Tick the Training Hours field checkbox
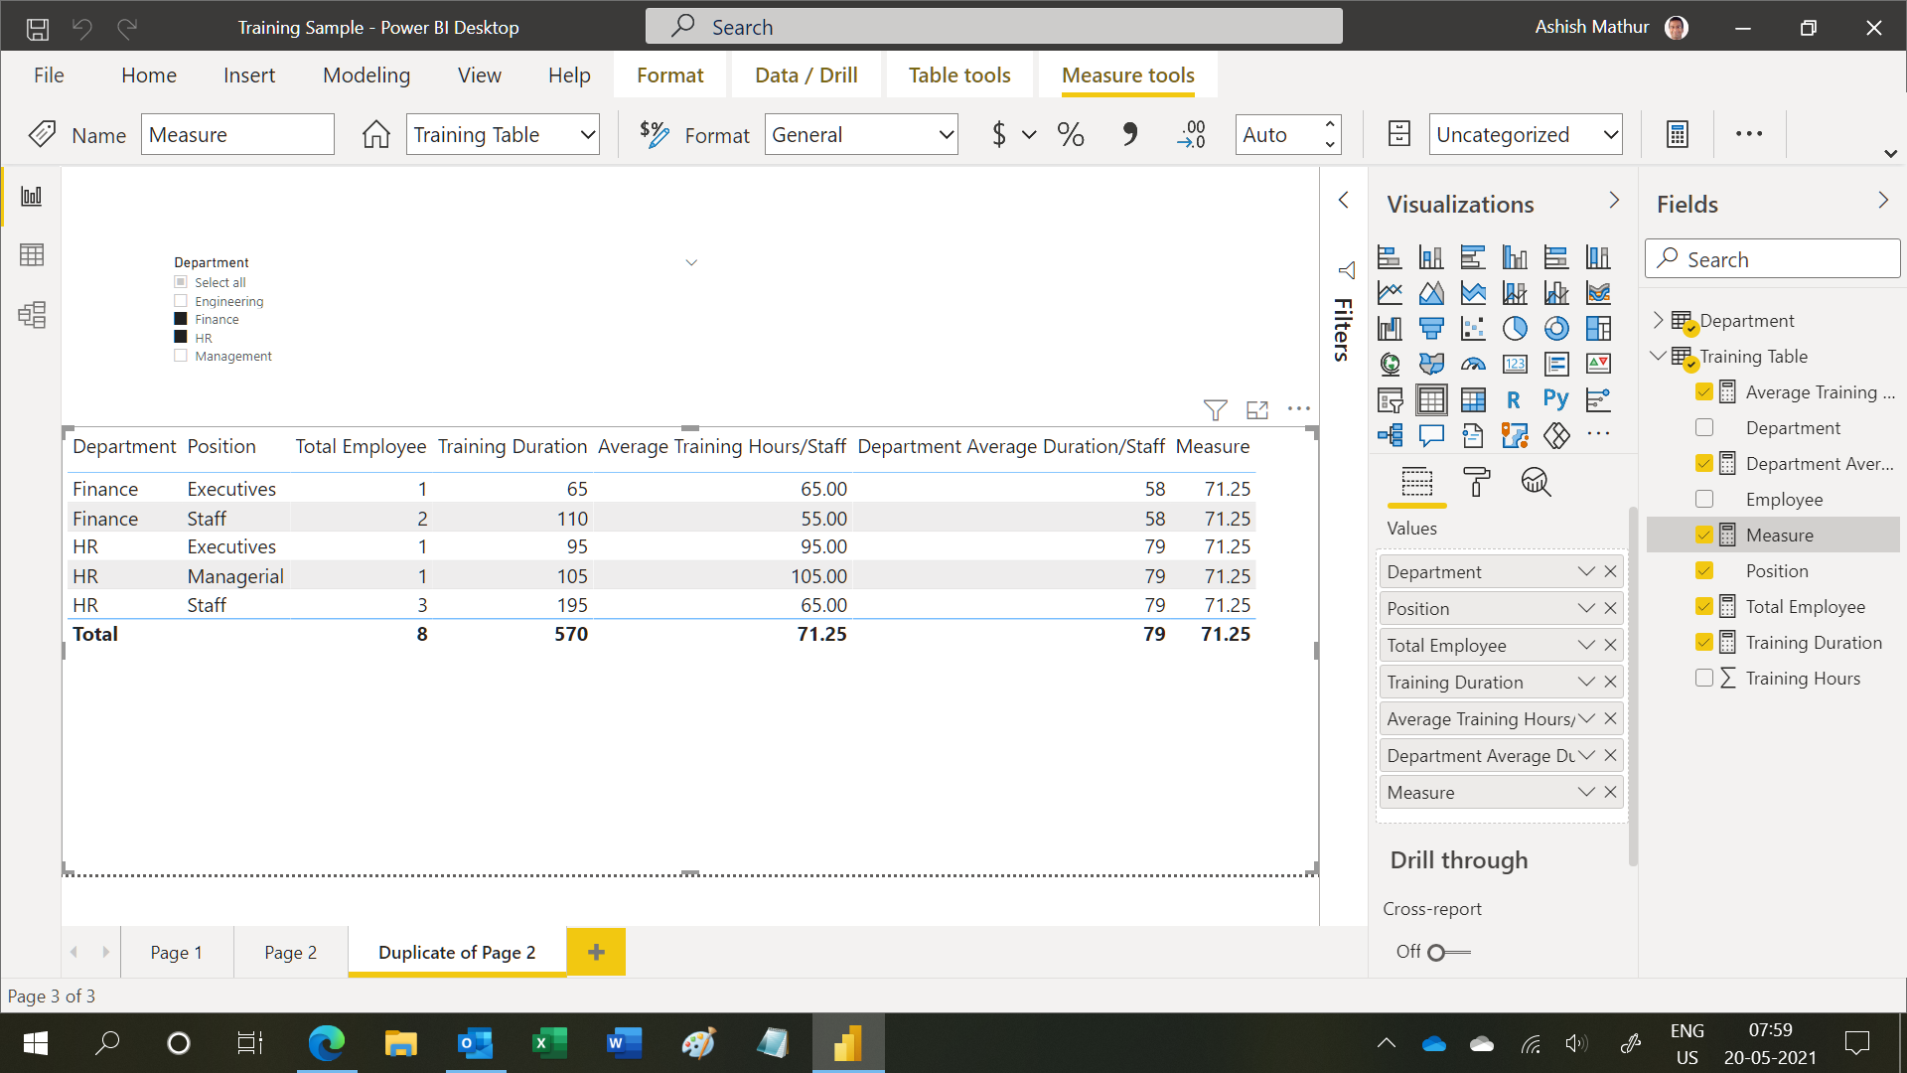The width and height of the screenshot is (1907, 1073). point(1704,679)
